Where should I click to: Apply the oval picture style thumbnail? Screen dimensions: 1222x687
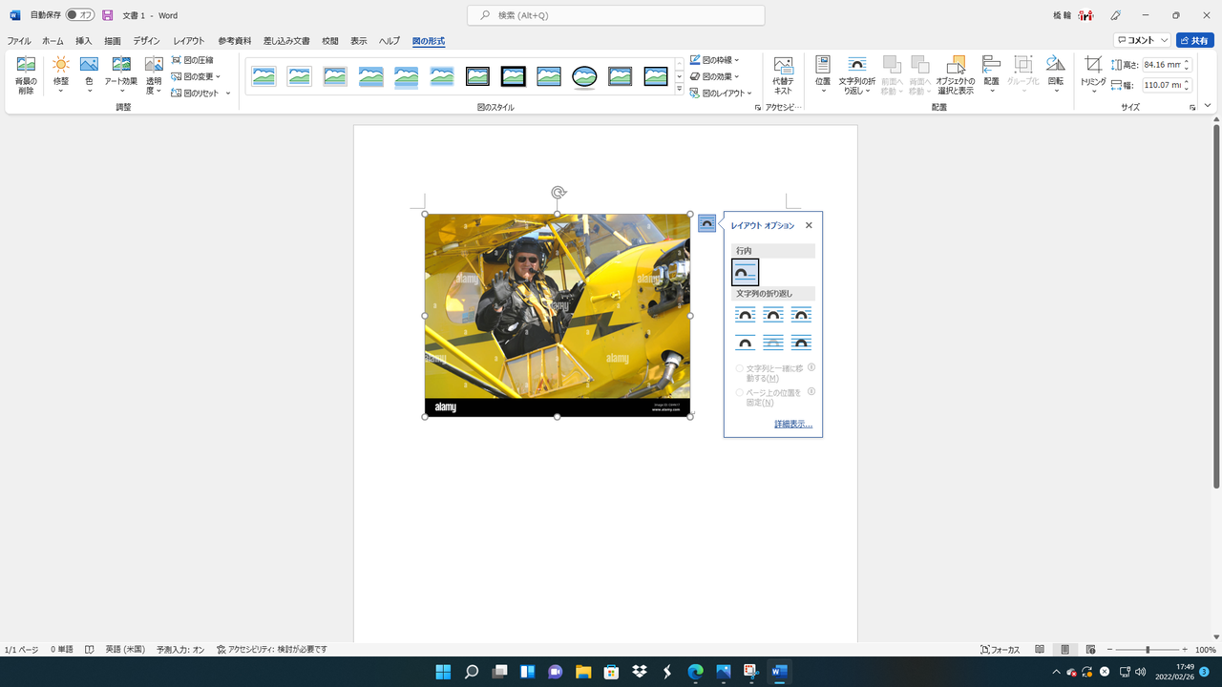pyautogui.click(x=584, y=77)
